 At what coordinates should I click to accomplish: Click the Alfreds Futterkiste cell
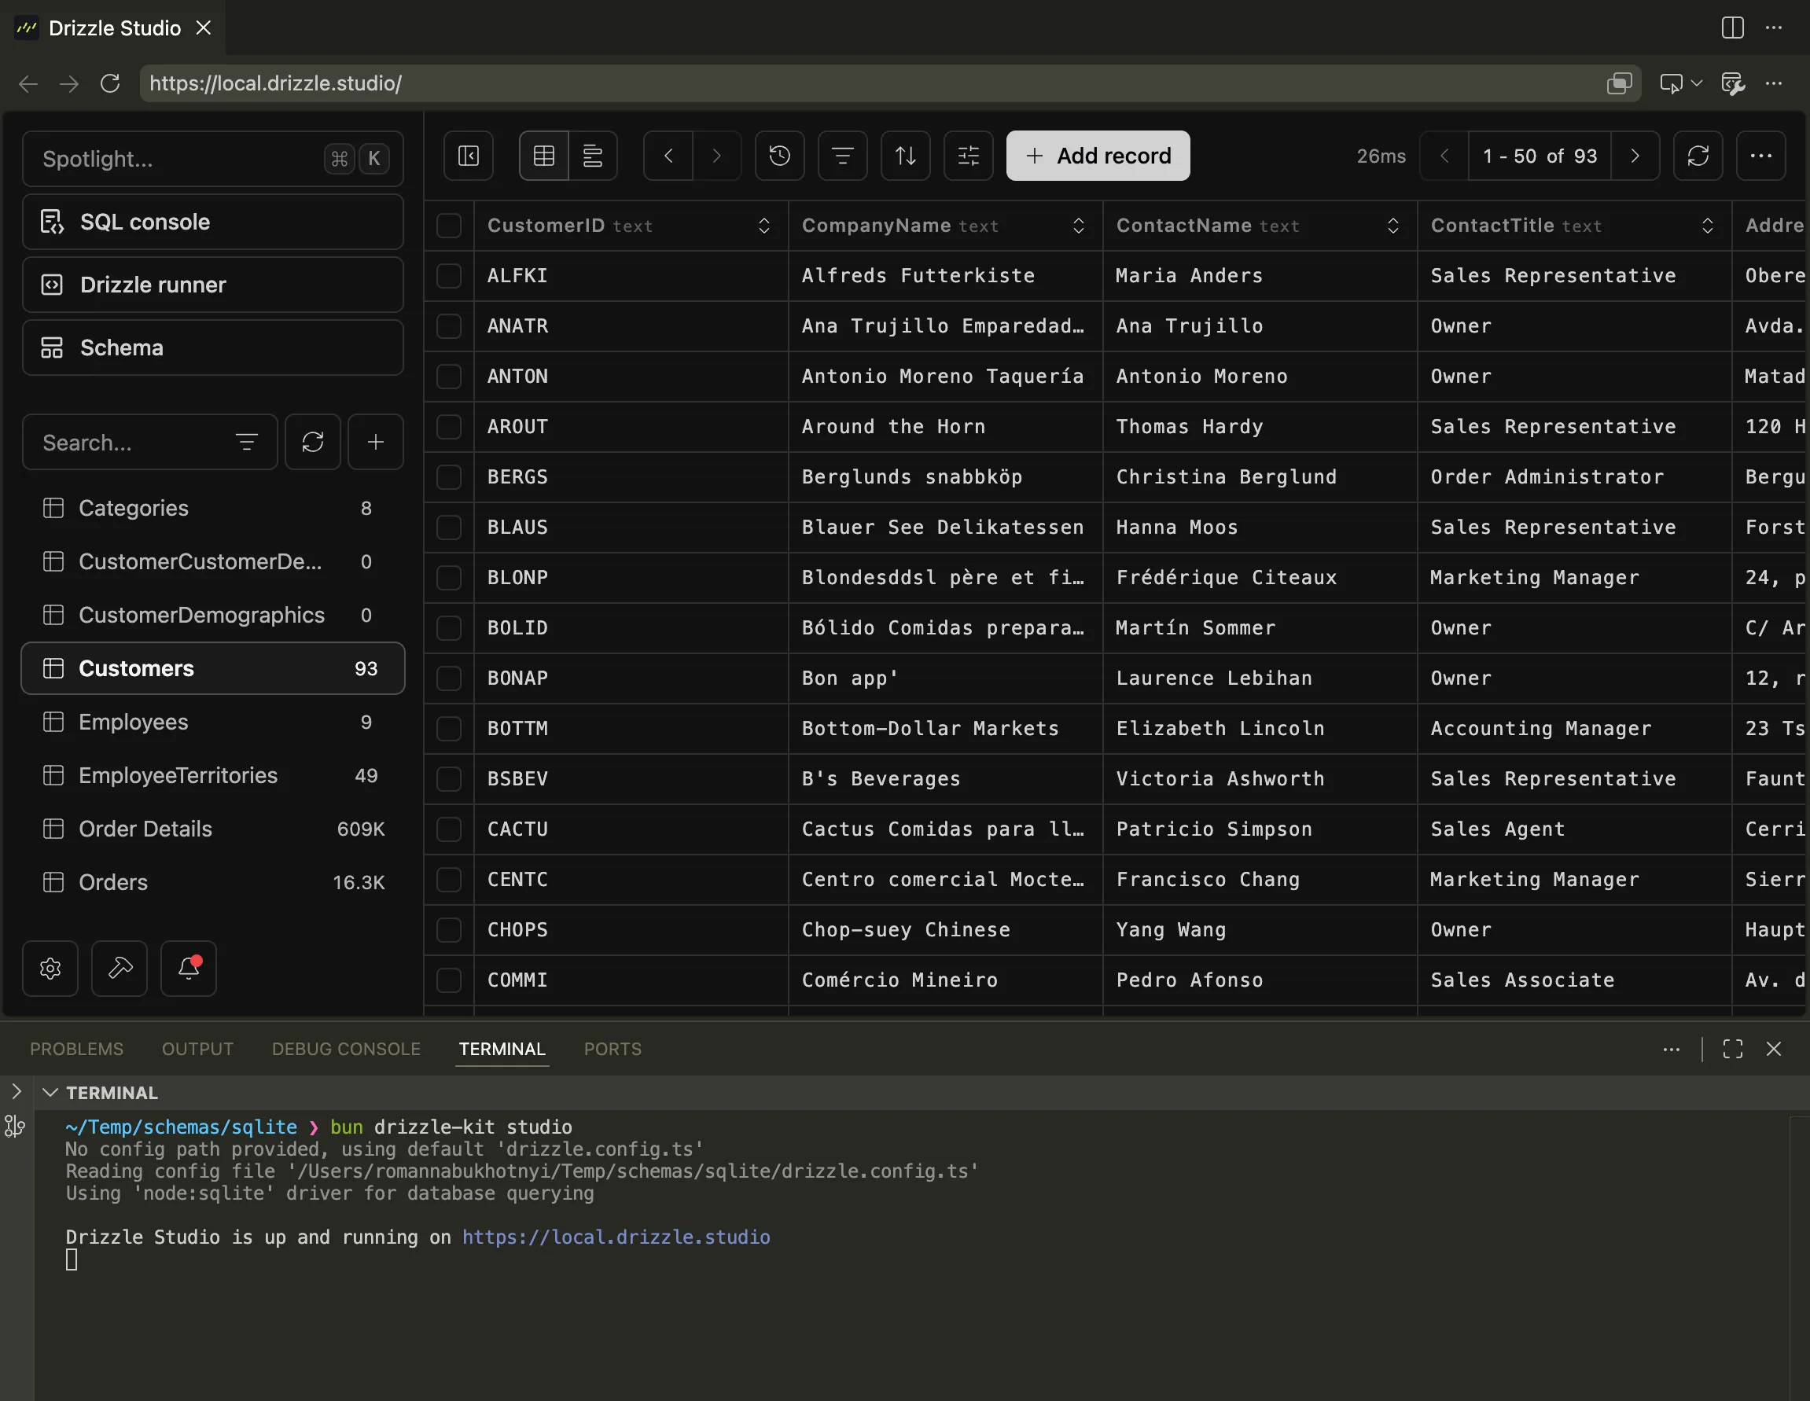(x=946, y=276)
